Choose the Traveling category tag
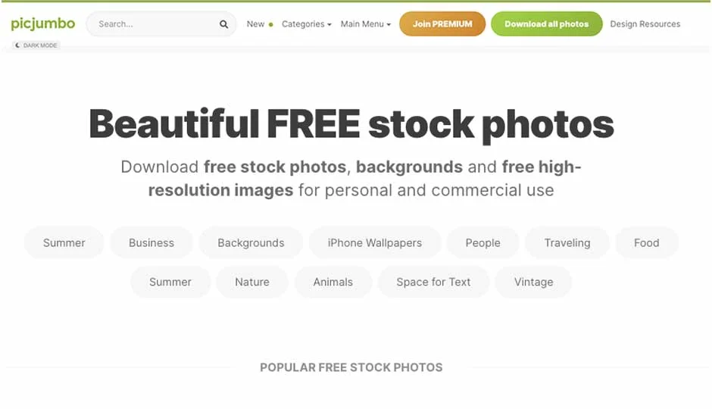 click(567, 243)
